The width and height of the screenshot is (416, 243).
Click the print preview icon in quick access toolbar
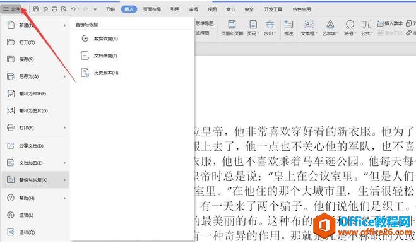64,9
